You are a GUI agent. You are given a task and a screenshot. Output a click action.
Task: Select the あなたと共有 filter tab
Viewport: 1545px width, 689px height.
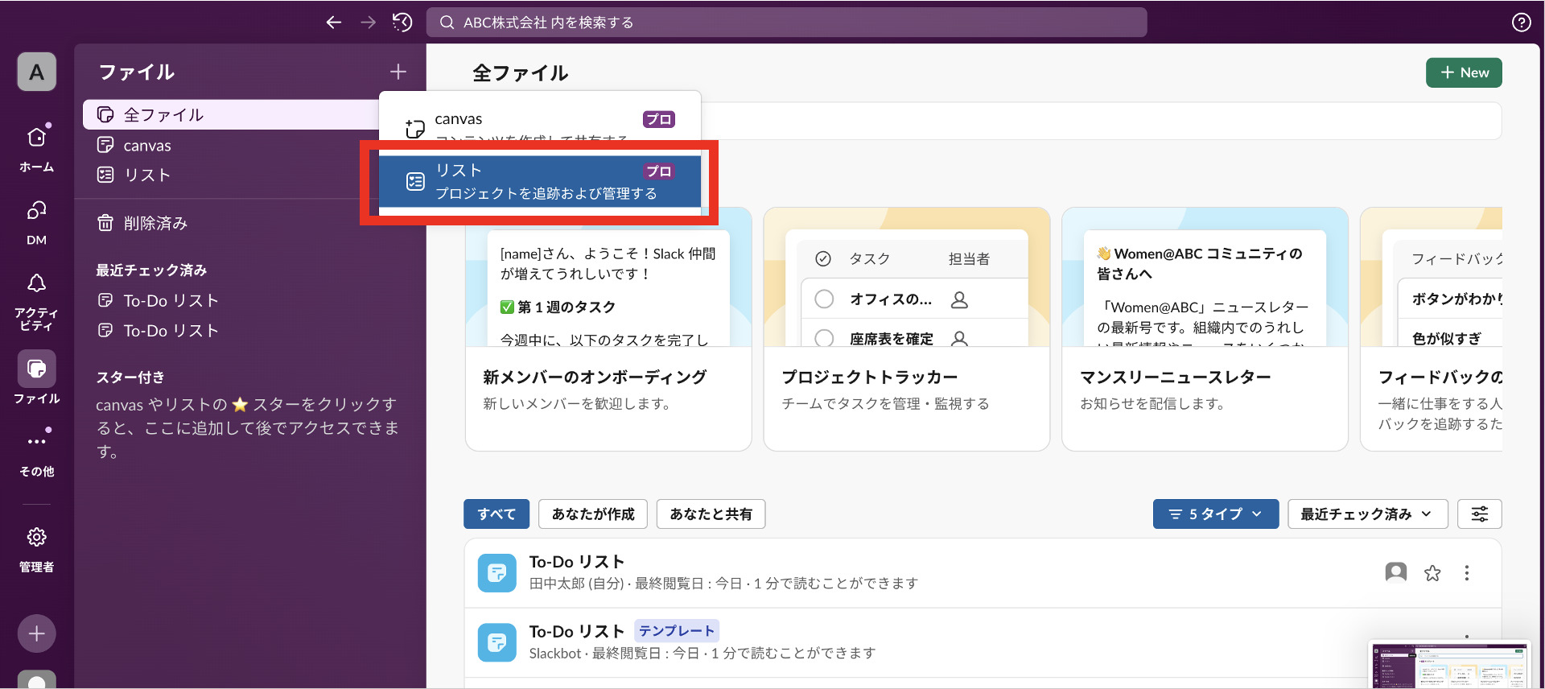(711, 514)
